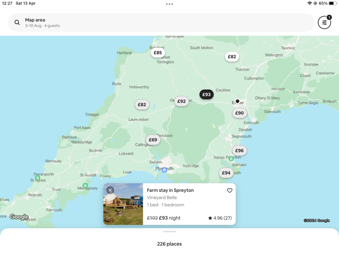
Task: Tap the Falmouth map label
Action: [54, 210]
